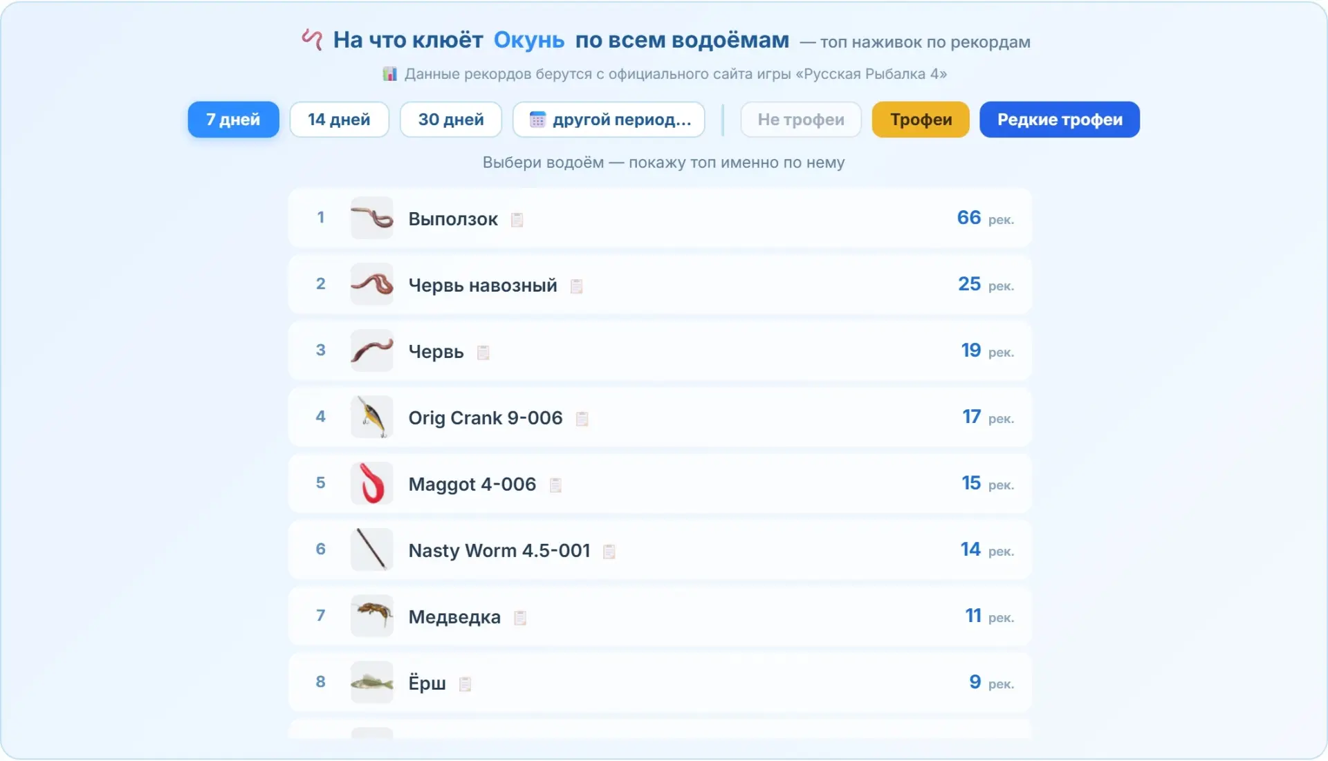
Task: Click the copy icon next to Медведка
Action: (x=520, y=618)
